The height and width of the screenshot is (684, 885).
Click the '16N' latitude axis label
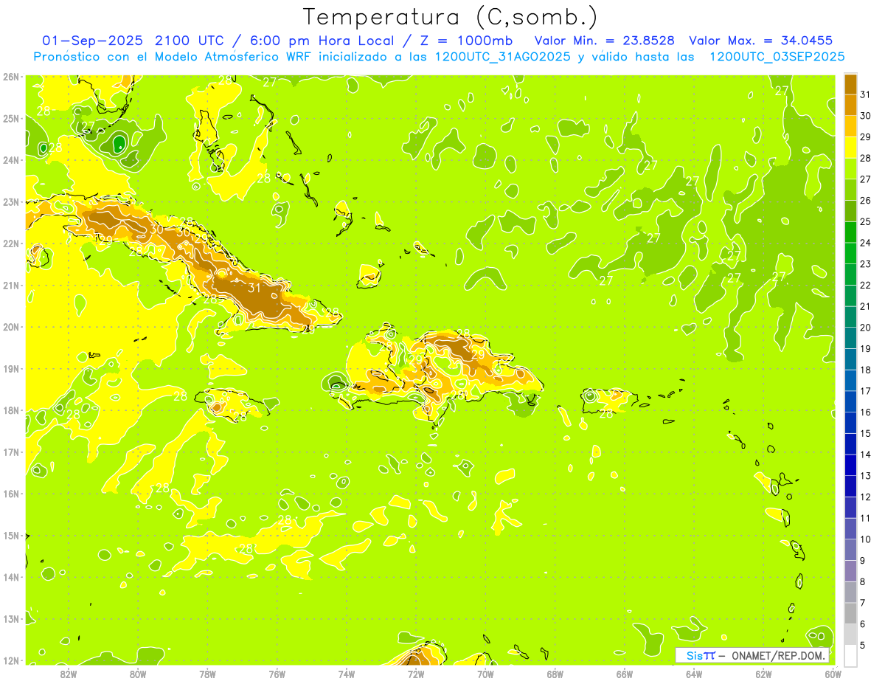click(11, 494)
